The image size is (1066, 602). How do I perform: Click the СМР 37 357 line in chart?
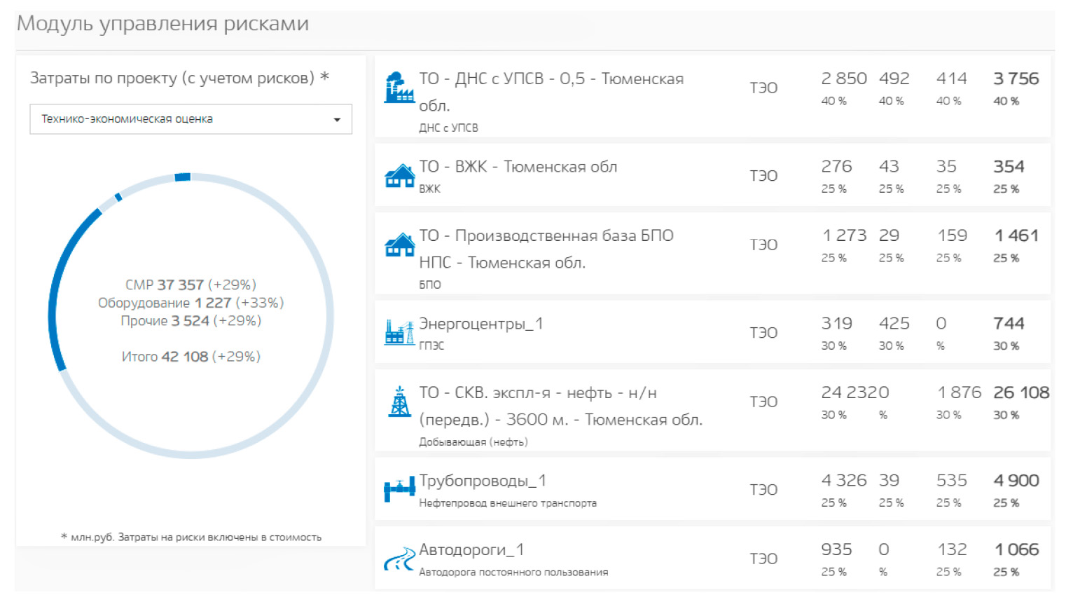[x=191, y=285]
